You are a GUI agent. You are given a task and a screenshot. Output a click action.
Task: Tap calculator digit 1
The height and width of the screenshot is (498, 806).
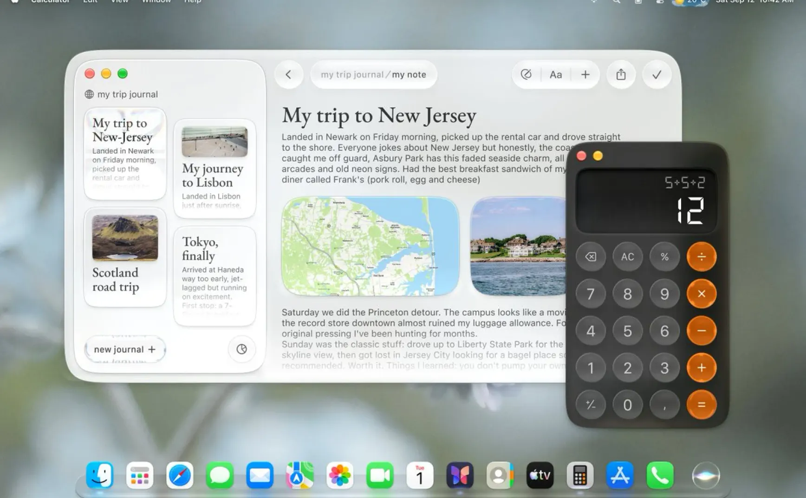(x=591, y=367)
